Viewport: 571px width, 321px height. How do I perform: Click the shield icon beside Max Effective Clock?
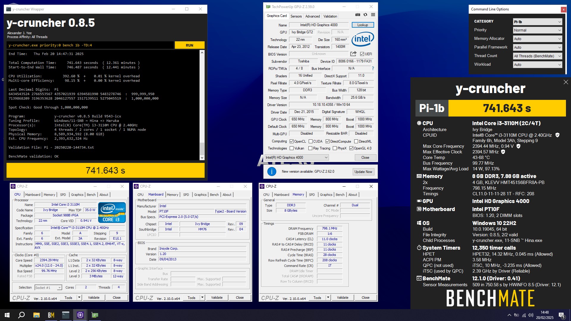tap(503, 152)
